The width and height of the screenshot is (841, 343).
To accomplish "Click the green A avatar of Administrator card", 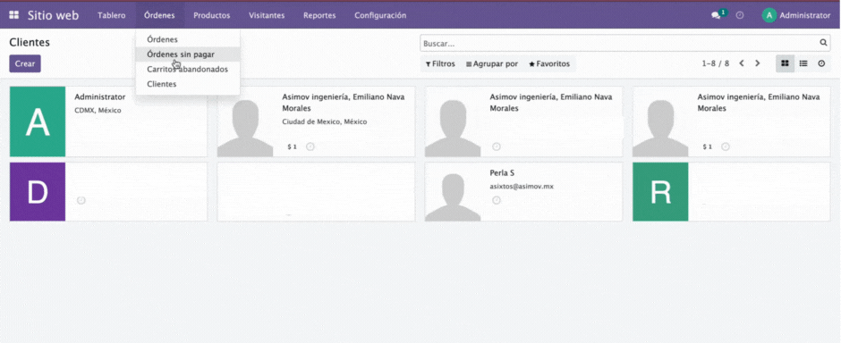I will coord(38,121).
